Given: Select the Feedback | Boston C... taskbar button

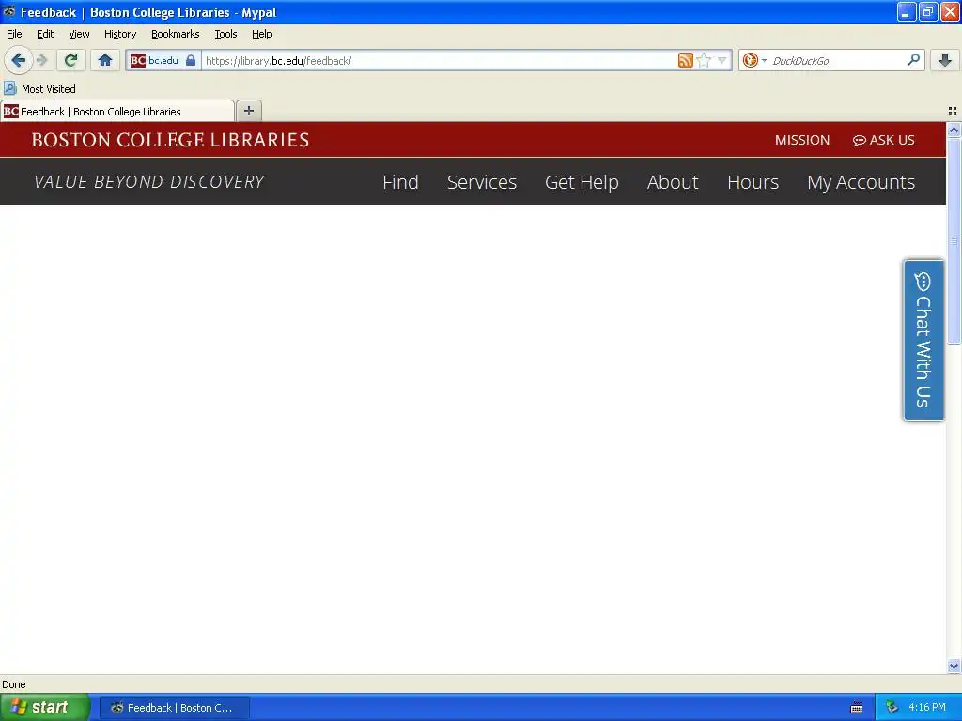Looking at the screenshot, I should pyautogui.click(x=174, y=708).
